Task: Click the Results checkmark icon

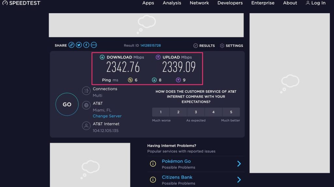Action: tap(196, 45)
